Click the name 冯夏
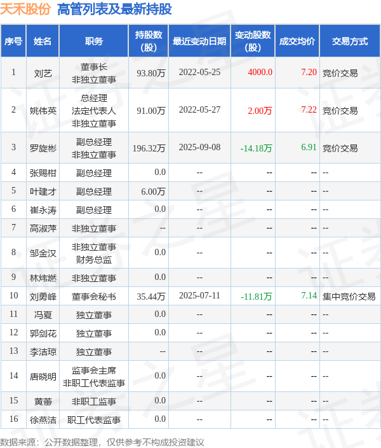The image size is (381, 448). click(x=43, y=315)
